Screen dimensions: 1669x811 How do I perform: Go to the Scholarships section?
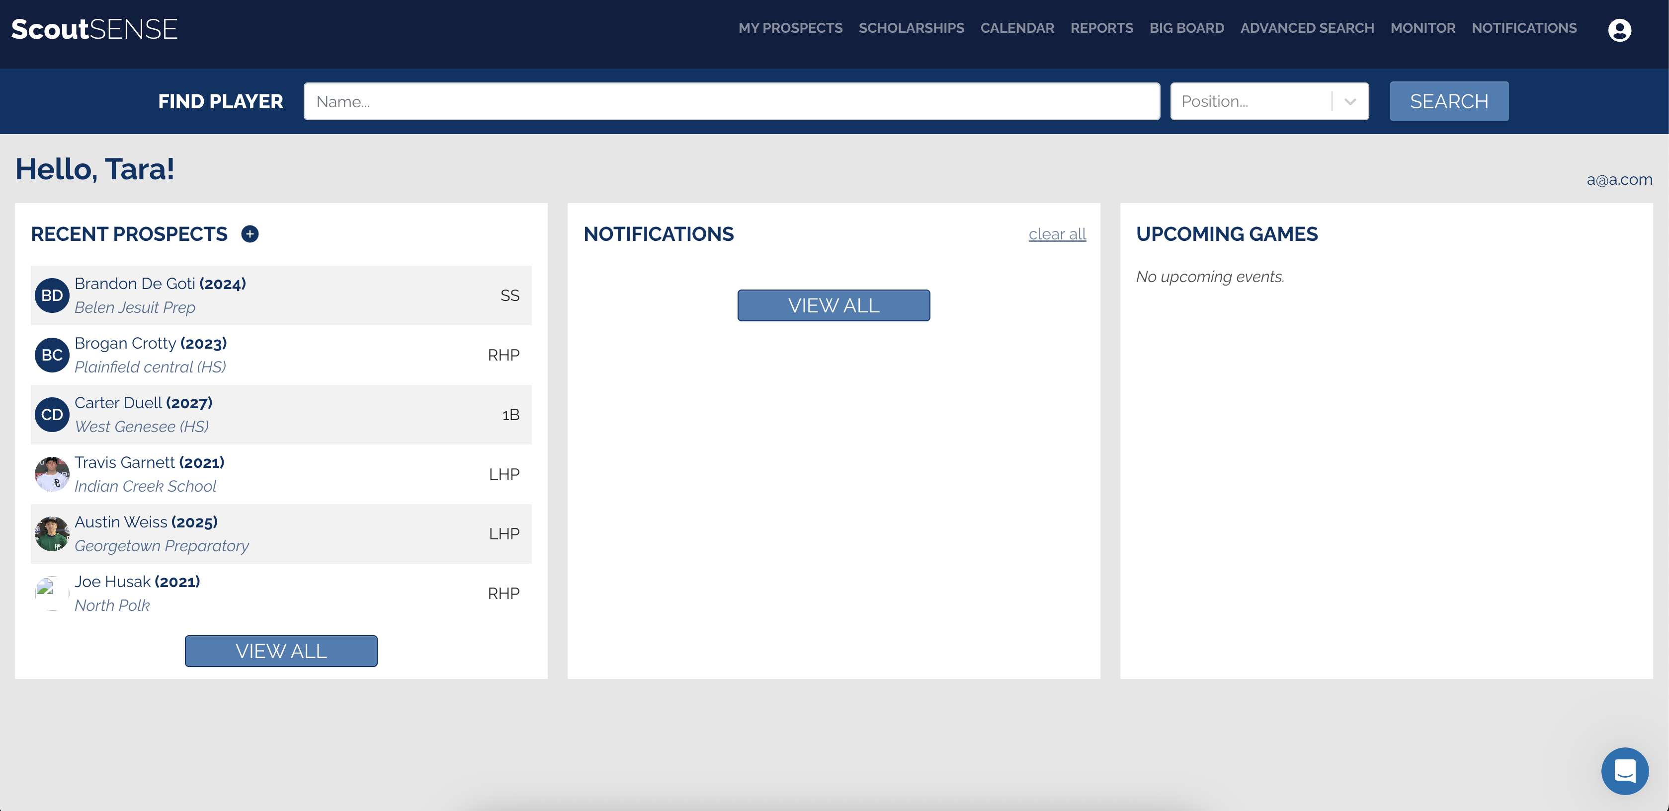(911, 28)
